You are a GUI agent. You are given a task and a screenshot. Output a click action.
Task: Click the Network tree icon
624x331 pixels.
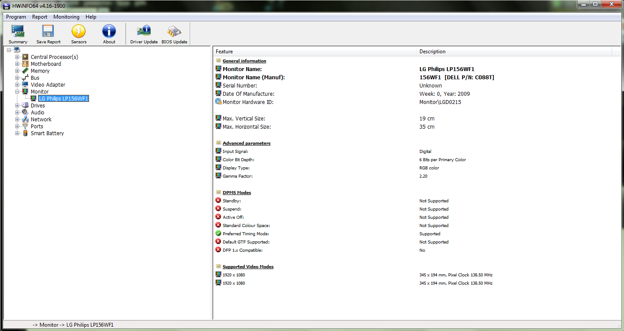click(25, 119)
